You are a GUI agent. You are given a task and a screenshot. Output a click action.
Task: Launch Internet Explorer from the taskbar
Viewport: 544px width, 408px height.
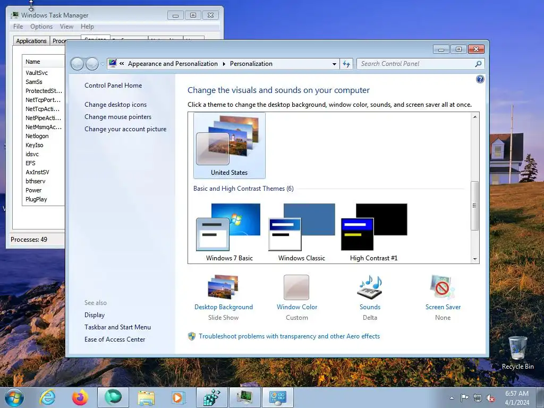(47, 397)
